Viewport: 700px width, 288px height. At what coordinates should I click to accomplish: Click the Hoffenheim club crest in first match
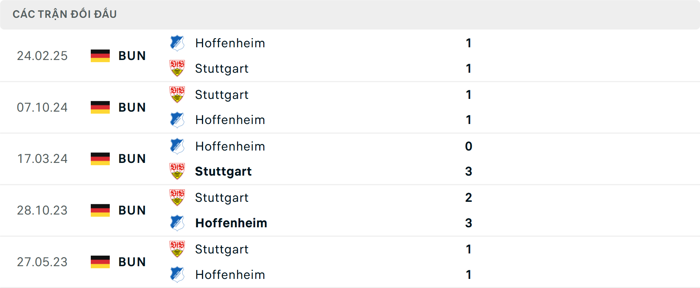click(x=177, y=43)
